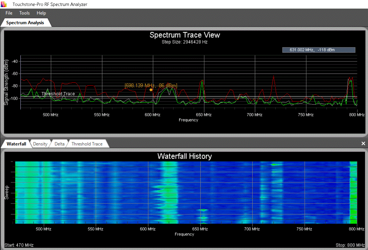Screen dimensions: 368x250
Task: Click the 750 MHz label on waterfall axis
Action: coord(304,229)
